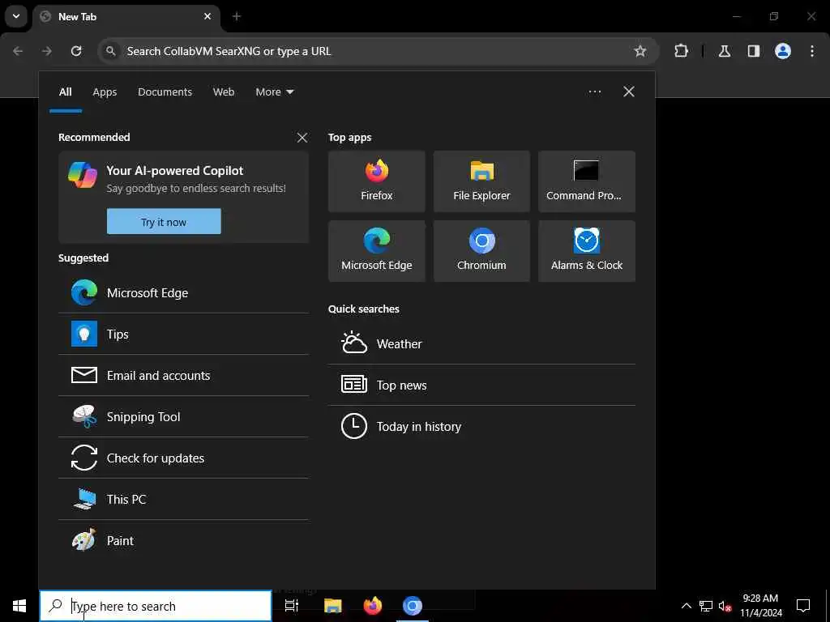This screenshot has width=830, height=622.
Task: Click the Windows Start button
Action: (19, 606)
